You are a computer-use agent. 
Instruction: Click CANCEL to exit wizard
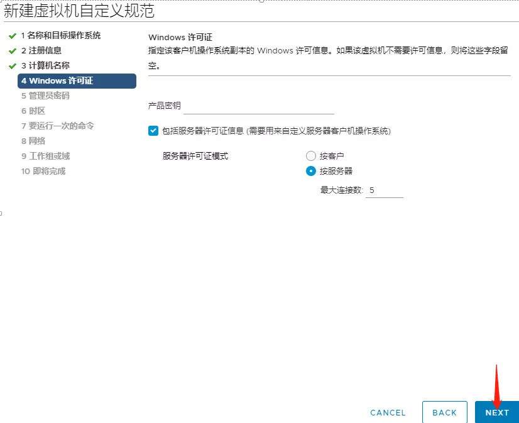click(388, 412)
